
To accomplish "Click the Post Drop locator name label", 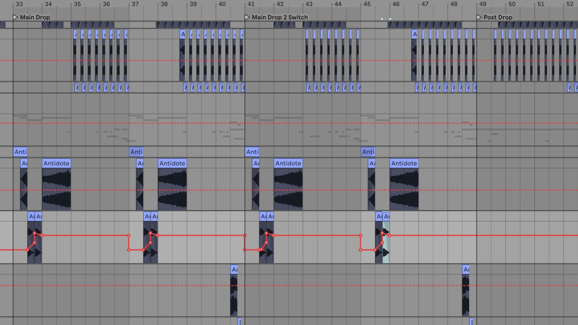I will 498,17.
